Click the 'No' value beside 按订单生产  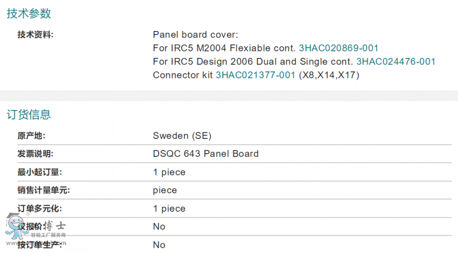159,245
